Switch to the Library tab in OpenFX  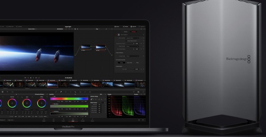click(x=125, y=32)
